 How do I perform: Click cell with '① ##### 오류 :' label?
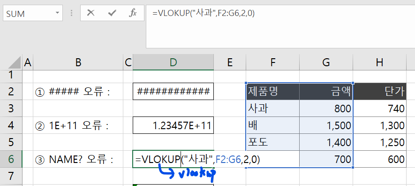tap(78, 92)
